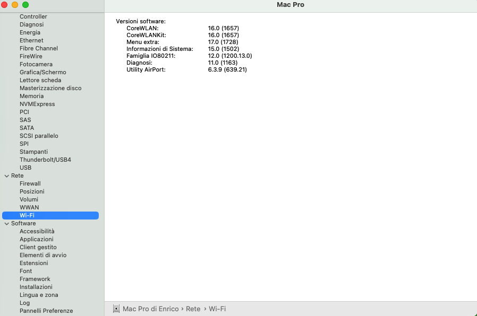Open Client gestito entry
Viewport: 477px width, 316px height.
click(38, 247)
